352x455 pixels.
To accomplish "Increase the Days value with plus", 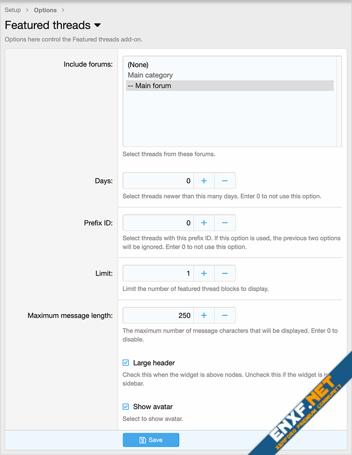I will tap(204, 181).
